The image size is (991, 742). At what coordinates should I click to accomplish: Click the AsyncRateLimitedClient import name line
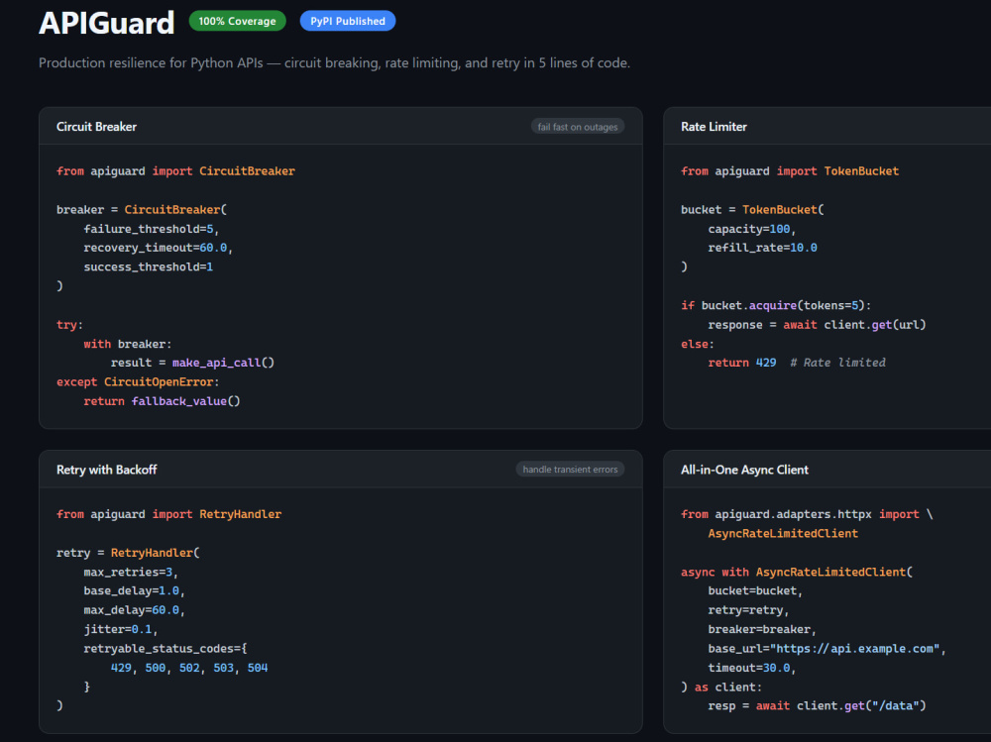783,533
